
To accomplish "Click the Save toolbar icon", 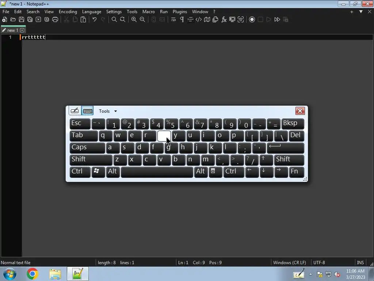I will [x=22, y=20].
